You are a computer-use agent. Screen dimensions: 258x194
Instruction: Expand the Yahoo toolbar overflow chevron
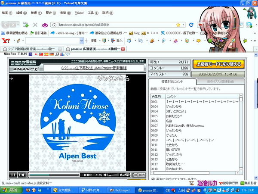click(x=255, y=41)
